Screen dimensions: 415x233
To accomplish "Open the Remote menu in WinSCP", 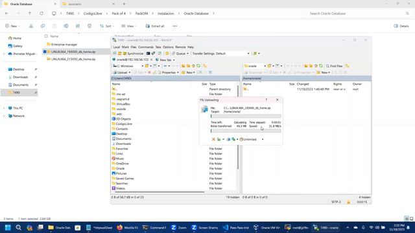I will pos(180,47).
